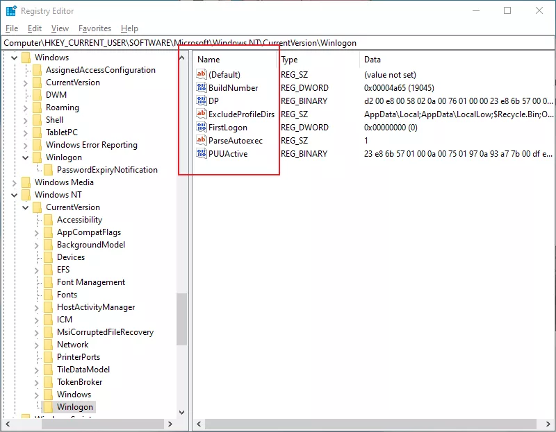
Task: Open the Favorites menu
Action: [95, 28]
